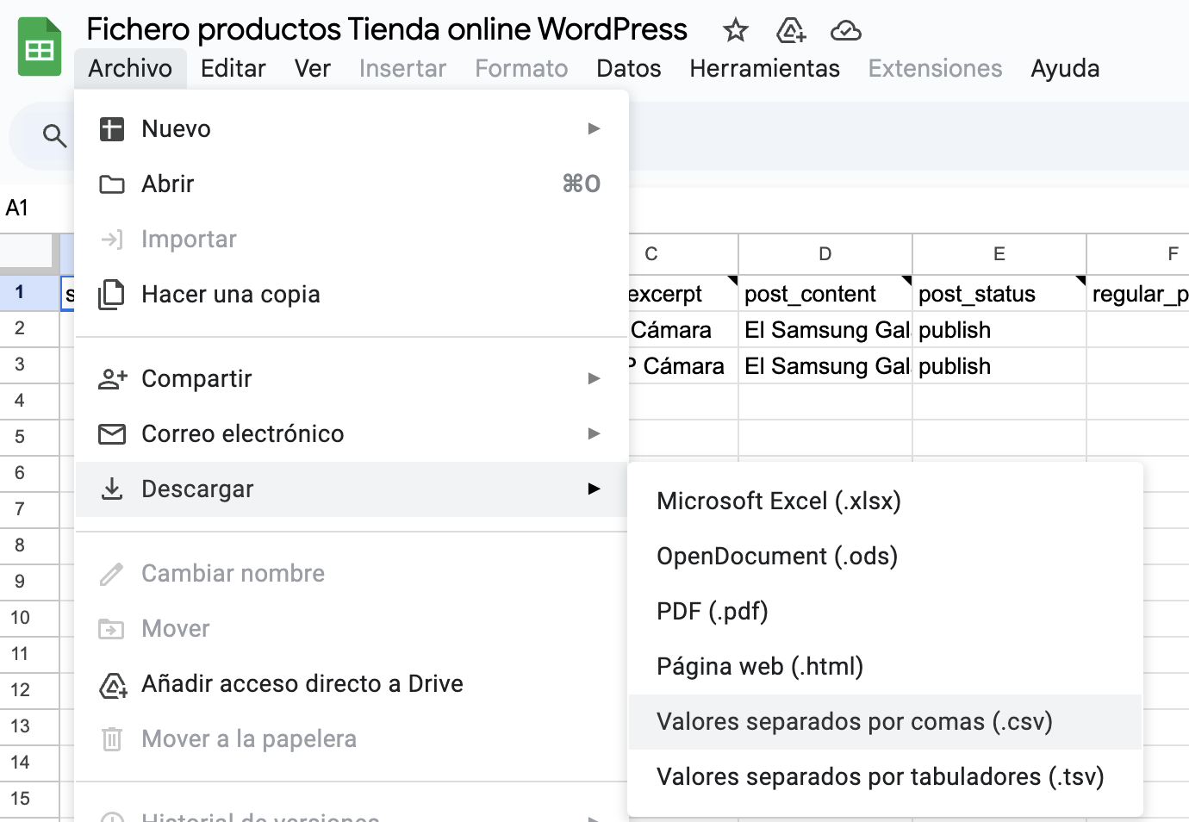Select the Mover menu entry
This screenshot has width=1189, height=822.
[352, 629]
